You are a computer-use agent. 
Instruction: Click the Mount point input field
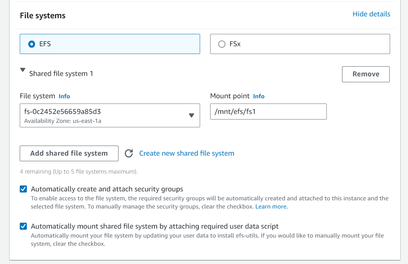click(268, 112)
